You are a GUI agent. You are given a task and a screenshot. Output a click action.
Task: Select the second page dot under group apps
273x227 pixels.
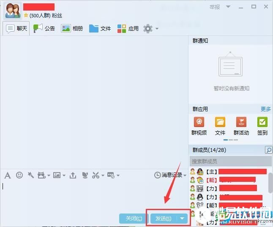(231, 140)
